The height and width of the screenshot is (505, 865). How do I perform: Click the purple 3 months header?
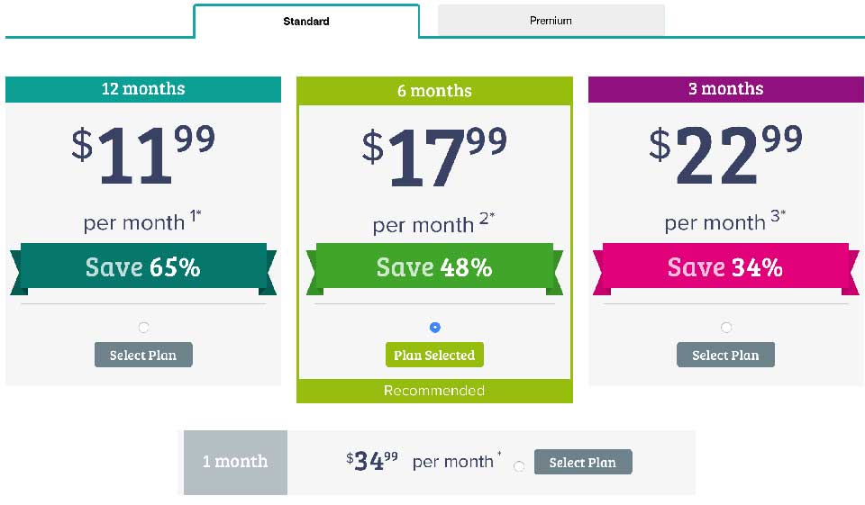pos(725,89)
